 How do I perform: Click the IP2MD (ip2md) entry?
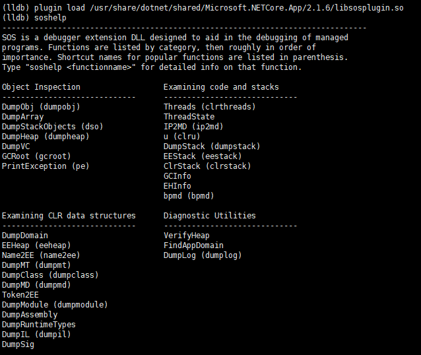(193, 127)
